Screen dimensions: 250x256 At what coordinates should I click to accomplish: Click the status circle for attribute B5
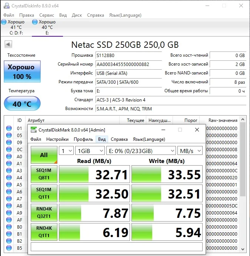point(9,248)
